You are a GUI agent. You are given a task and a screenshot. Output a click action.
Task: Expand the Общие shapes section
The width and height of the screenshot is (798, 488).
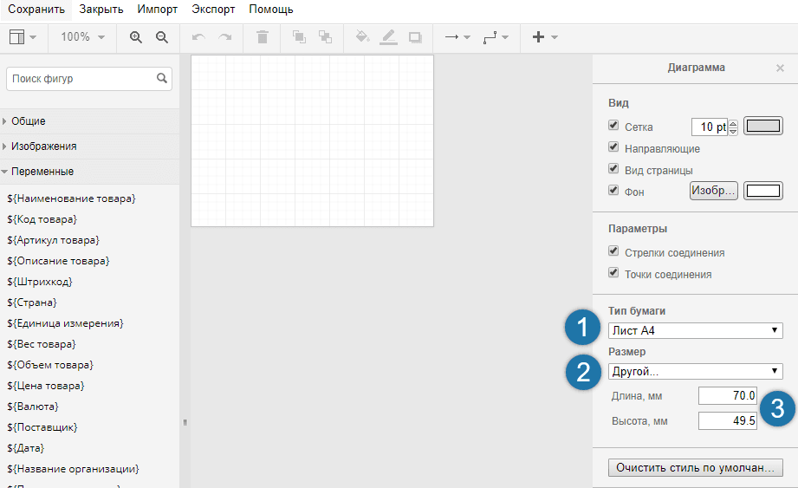coord(29,121)
